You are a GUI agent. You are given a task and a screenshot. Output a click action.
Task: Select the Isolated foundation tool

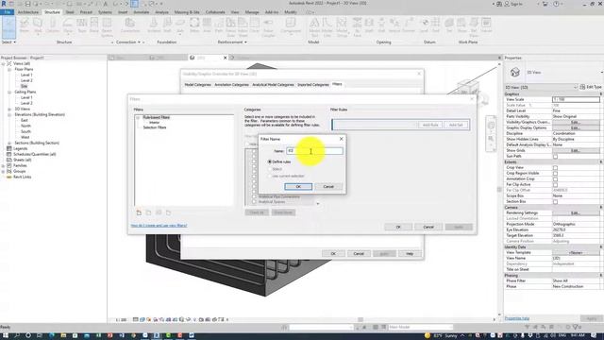(154, 26)
